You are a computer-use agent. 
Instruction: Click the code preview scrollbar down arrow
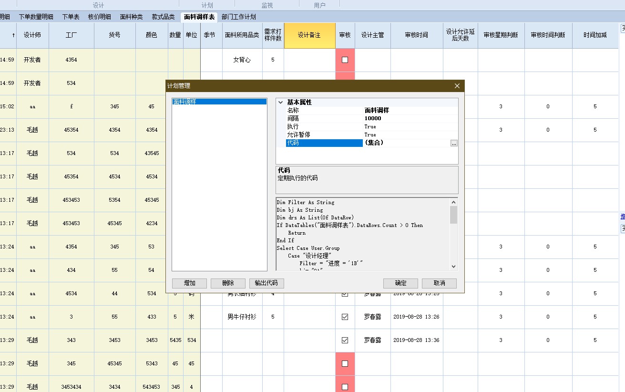453,267
